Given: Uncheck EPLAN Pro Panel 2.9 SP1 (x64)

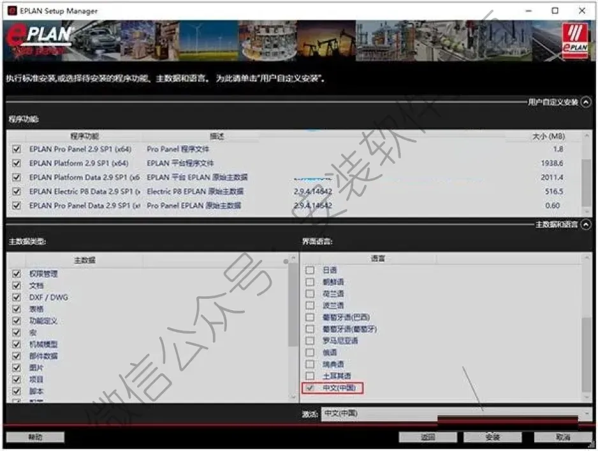Looking at the screenshot, I should (17, 149).
